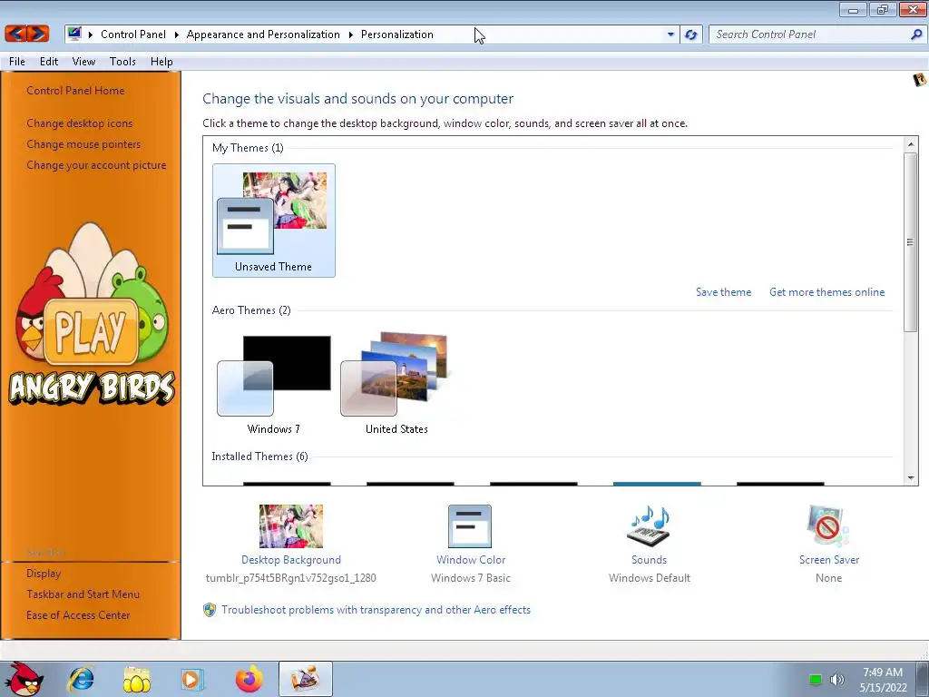Launch Internet Explorer from taskbar
This screenshot has width=929, height=697.
coord(81,679)
